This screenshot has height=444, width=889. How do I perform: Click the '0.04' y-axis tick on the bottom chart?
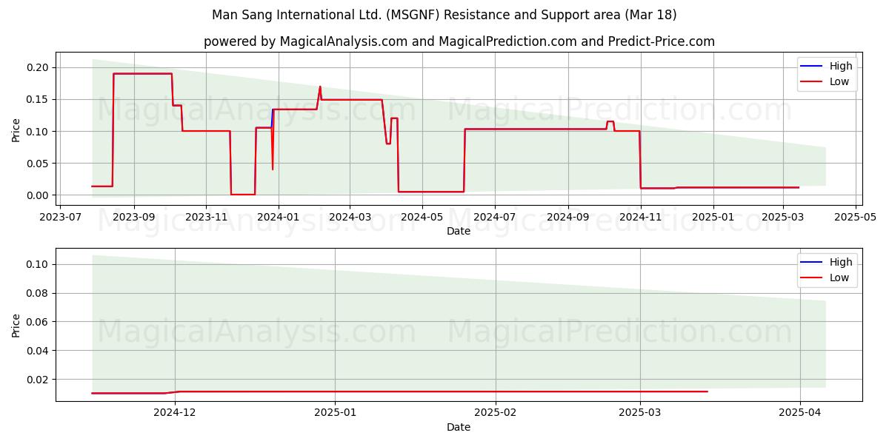coord(39,351)
